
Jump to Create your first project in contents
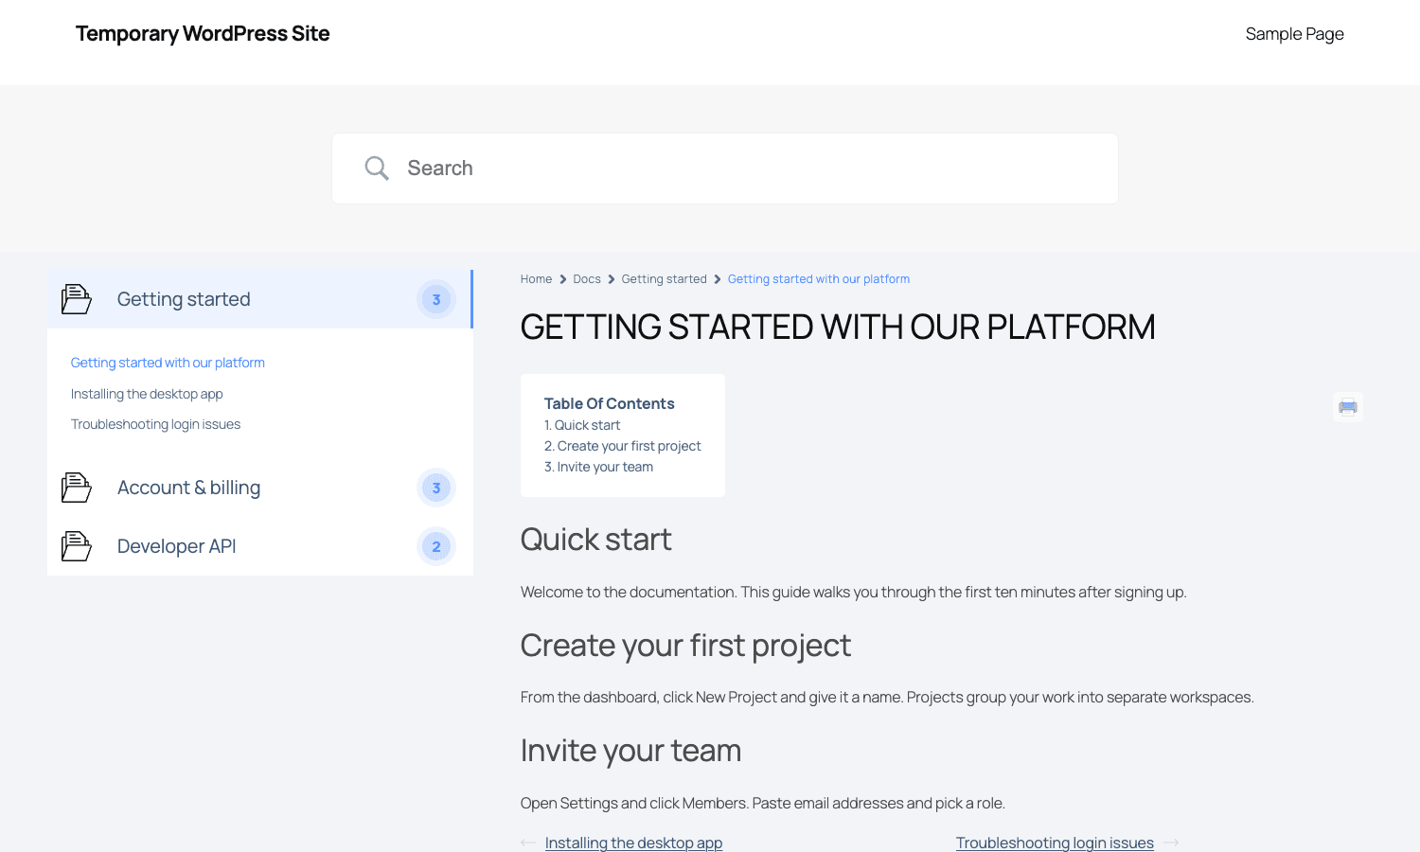[x=622, y=446]
